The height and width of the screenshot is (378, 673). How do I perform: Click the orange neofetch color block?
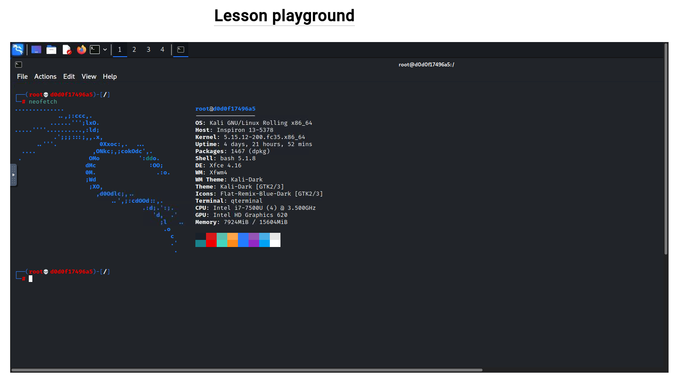click(x=233, y=240)
